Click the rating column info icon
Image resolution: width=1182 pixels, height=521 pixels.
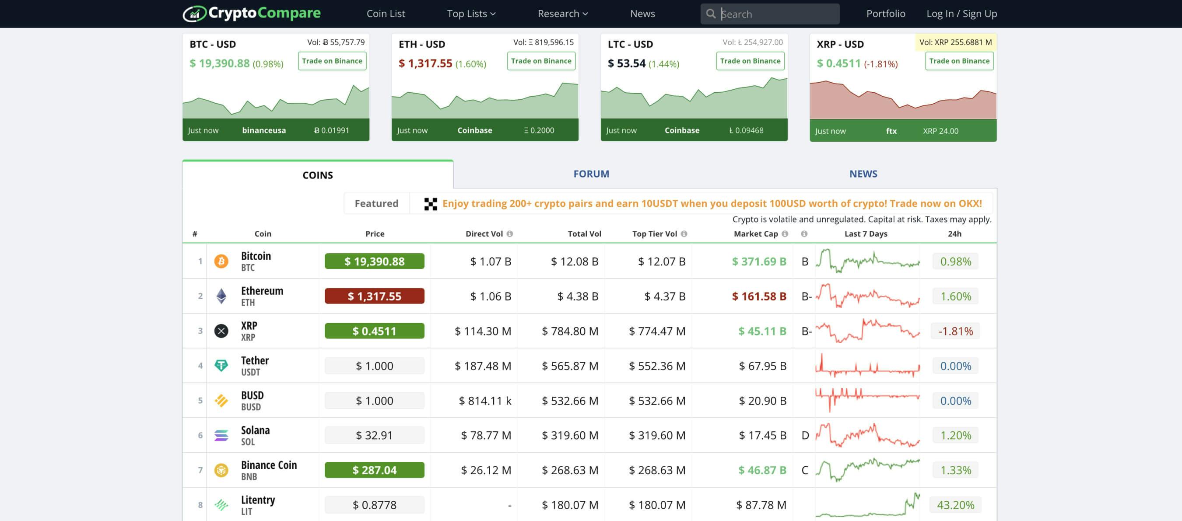pos(804,234)
